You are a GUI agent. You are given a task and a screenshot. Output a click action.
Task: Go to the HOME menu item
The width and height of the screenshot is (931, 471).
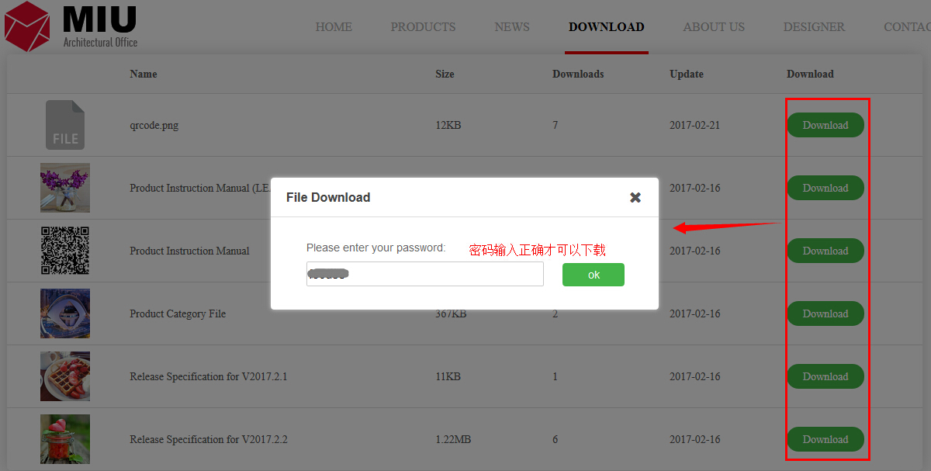(x=334, y=27)
